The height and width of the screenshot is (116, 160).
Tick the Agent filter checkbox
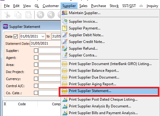pyautogui.click(x=36, y=58)
